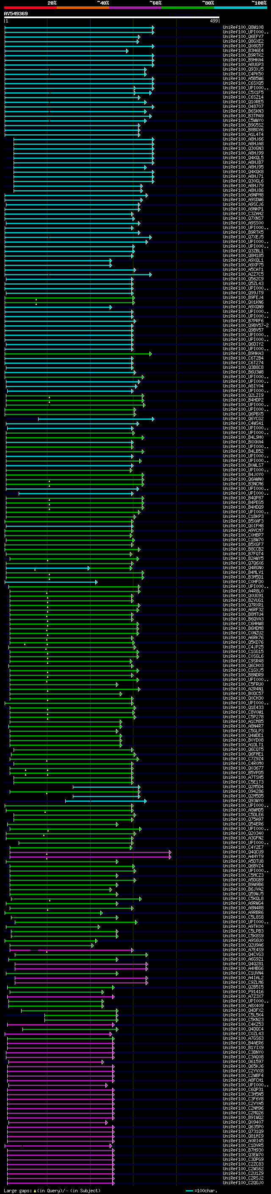Open hit UniRef100_A7GS63
271x1194 pixels.
(243, 1038)
